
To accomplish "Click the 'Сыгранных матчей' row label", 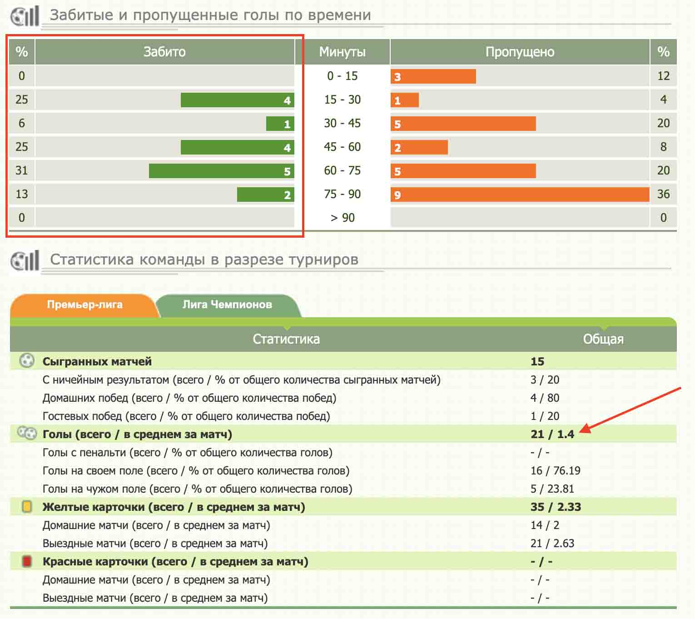I will pos(97,361).
